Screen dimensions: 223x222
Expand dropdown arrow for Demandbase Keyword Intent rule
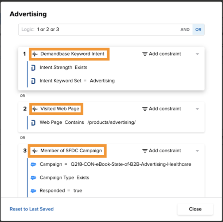(197, 54)
